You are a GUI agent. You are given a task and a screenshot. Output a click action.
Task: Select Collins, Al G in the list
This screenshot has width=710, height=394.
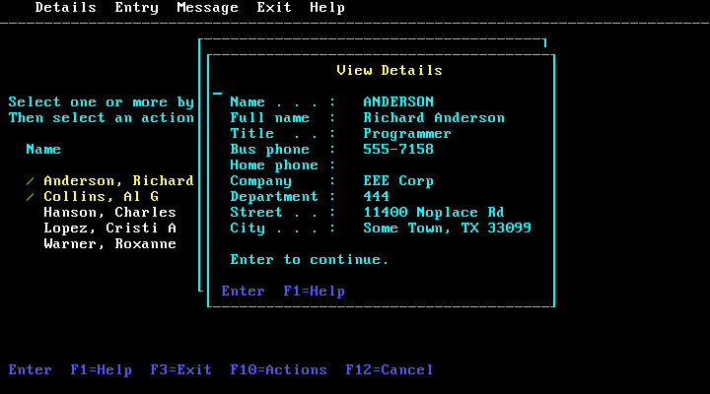(x=101, y=197)
